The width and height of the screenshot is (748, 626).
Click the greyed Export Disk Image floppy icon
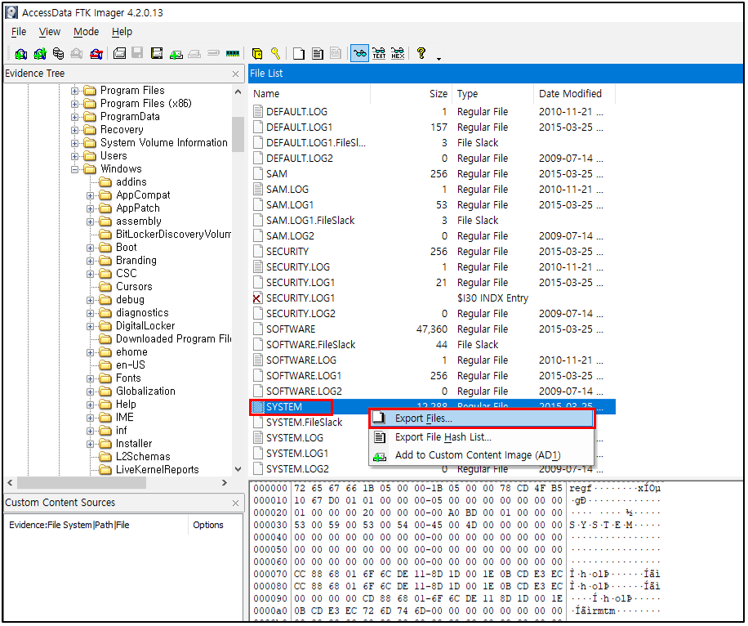pyautogui.click(x=137, y=53)
